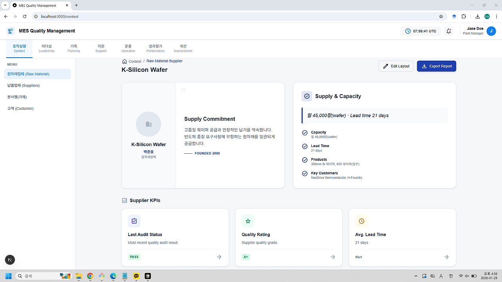The image size is (502, 282).
Task: Open Last Audit Status details arrow
Action: (219, 257)
